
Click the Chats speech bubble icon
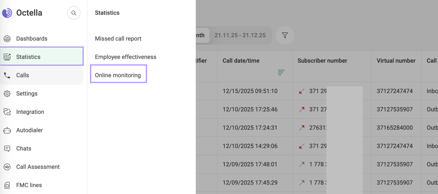click(7, 149)
